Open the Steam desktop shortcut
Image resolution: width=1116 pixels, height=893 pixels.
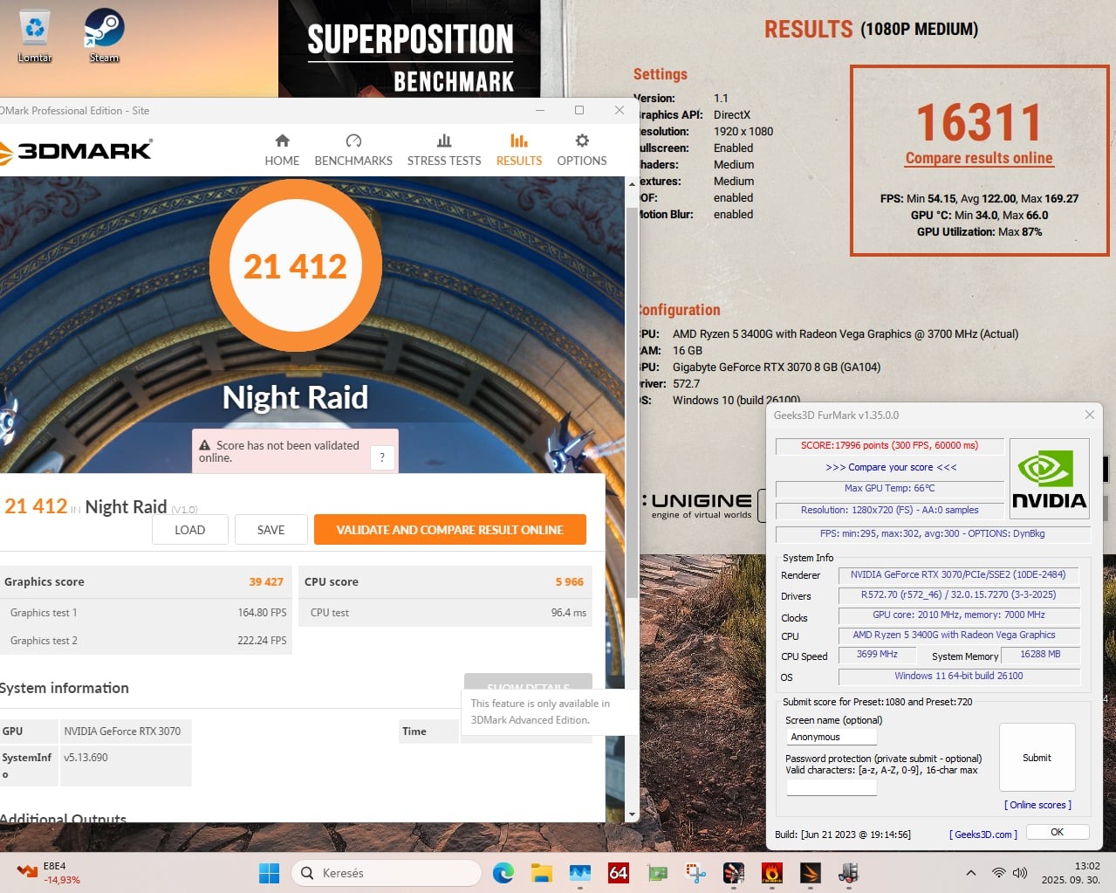pos(104,37)
